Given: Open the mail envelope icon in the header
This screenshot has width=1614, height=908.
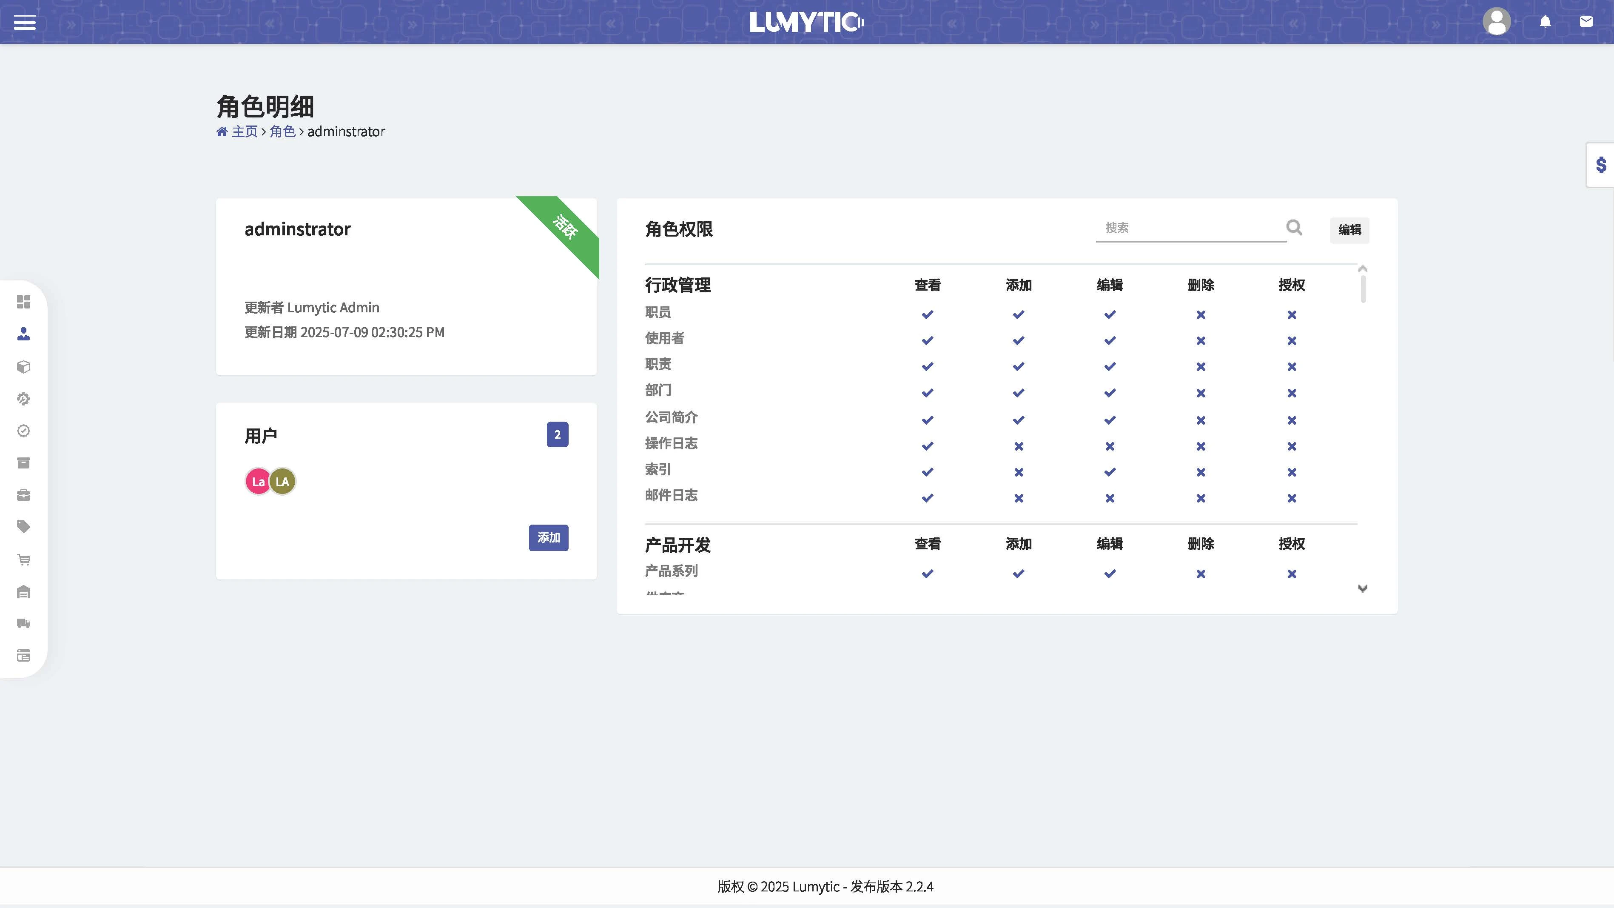Looking at the screenshot, I should [x=1587, y=21].
